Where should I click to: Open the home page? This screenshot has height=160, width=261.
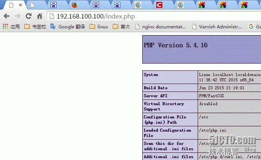[39, 16]
